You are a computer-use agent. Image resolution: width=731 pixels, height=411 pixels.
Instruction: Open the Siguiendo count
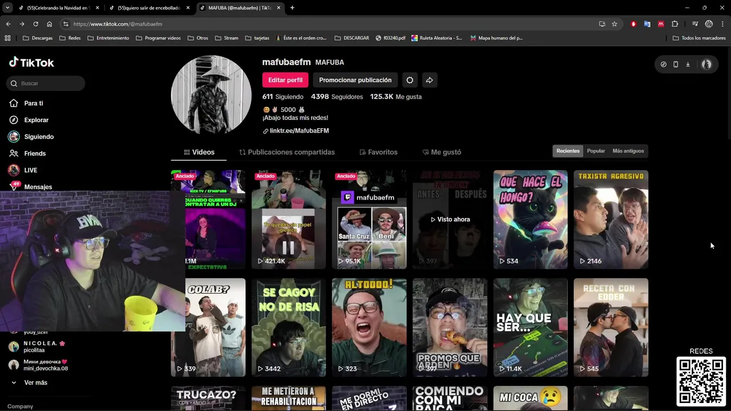[x=283, y=97]
